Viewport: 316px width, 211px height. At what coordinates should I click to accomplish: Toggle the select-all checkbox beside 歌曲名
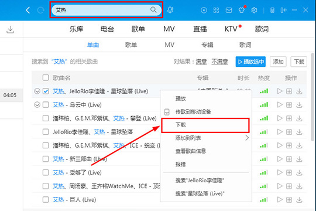point(46,77)
